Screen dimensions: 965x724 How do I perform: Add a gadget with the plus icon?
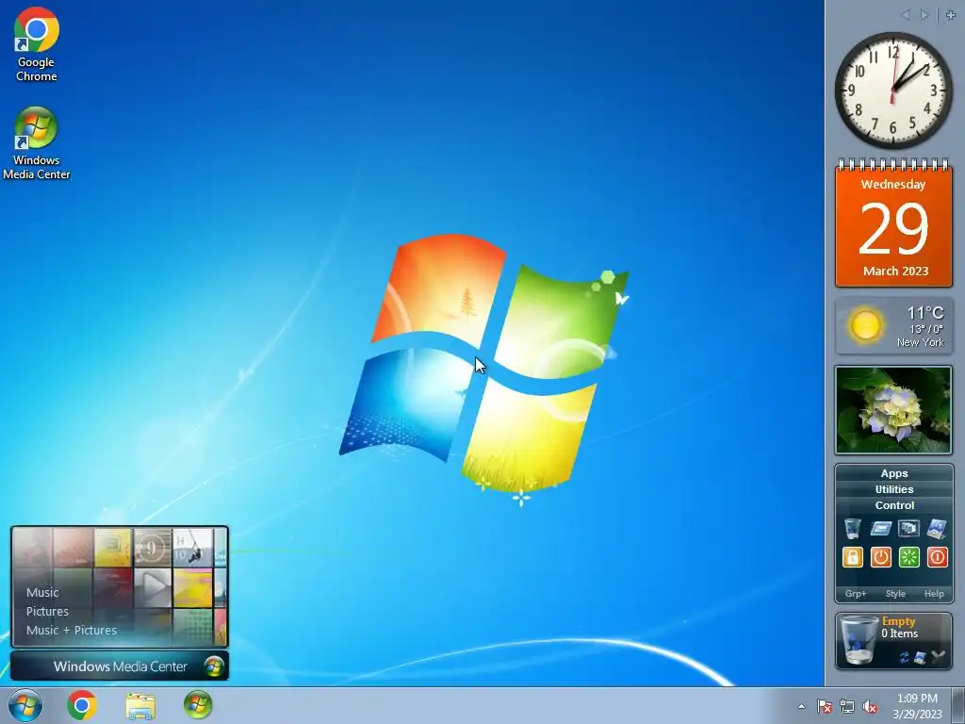coord(950,15)
